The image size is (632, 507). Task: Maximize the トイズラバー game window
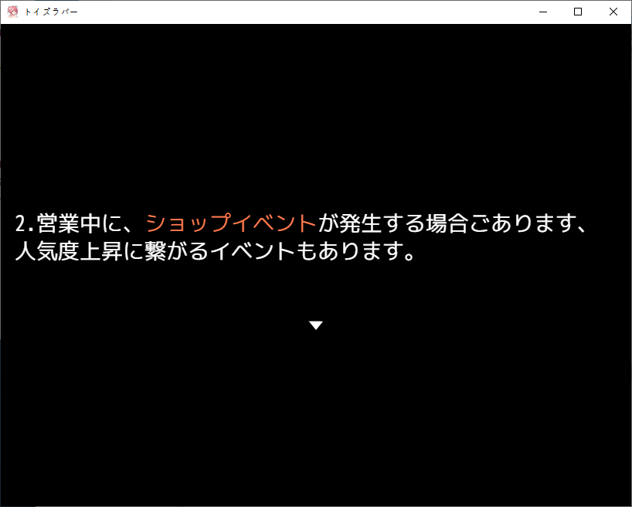pyautogui.click(x=578, y=12)
